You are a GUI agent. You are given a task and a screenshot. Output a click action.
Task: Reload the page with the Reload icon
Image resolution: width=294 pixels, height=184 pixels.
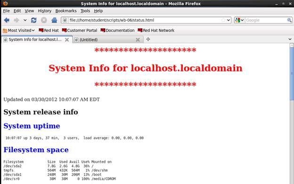(x=34, y=20)
